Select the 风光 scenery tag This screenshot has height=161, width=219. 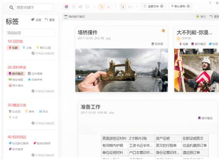coord(43,111)
